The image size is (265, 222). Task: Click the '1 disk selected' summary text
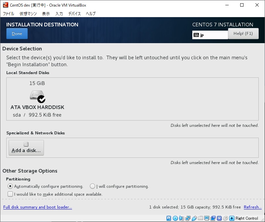coord(164,207)
